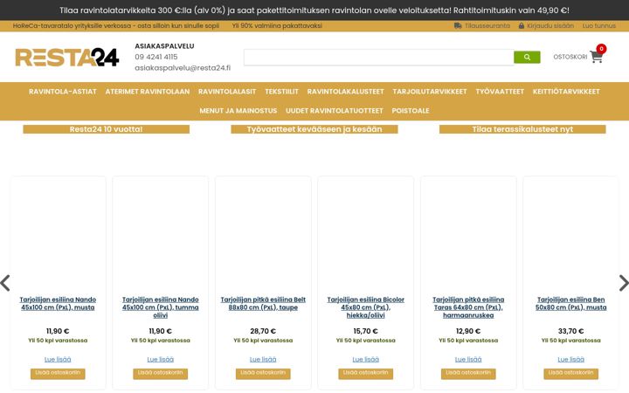Open Poistoale sale category
The height and width of the screenshot is (393, 629).
point(411,111)
